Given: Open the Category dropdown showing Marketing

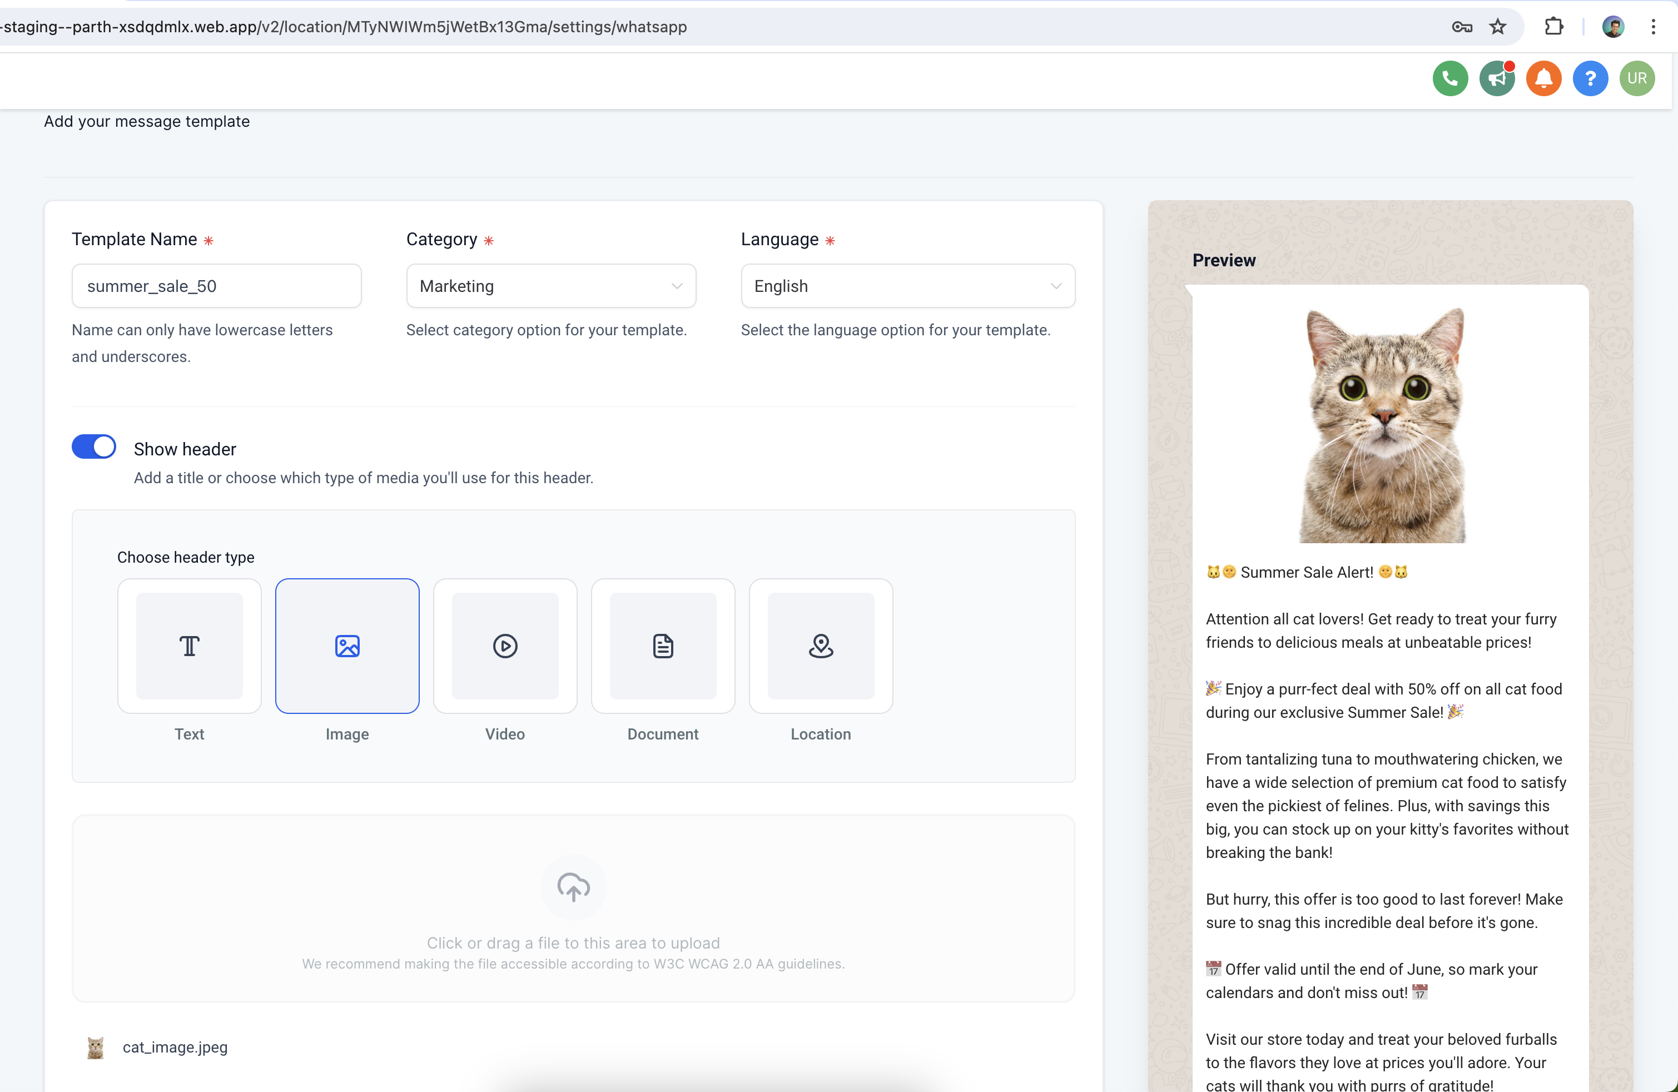Looking at the screenshot, I should click(x=550, y=286).
